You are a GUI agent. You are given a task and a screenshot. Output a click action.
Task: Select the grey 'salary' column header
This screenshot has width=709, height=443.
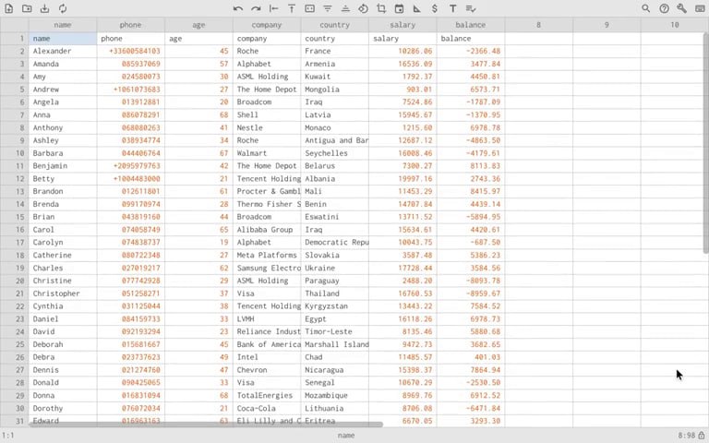[x=403, y=25]
